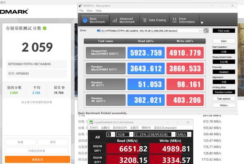This screenshot has width=244, height=164.
Task: Run CrystalDiskMark All tests button
Action: pyautogui.click(x=98, y=137)
